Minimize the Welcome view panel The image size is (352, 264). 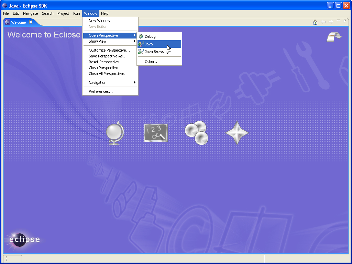[339, 21]
